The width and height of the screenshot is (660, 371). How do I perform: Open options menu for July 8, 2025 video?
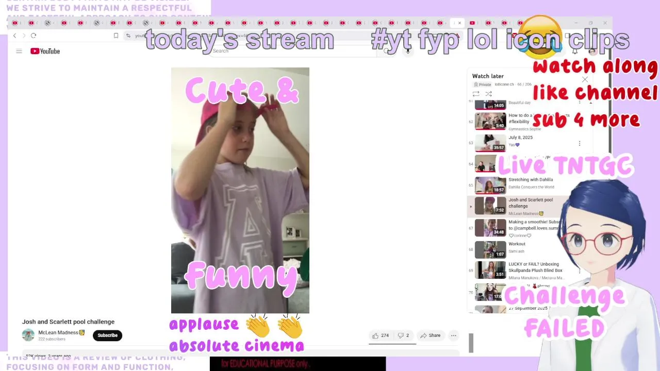[x=580, y=143]
